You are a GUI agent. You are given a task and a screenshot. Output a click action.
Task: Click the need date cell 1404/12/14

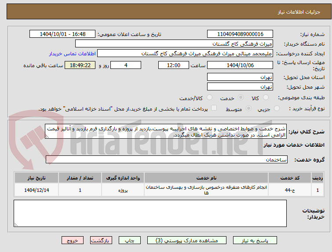click(36, 190)
